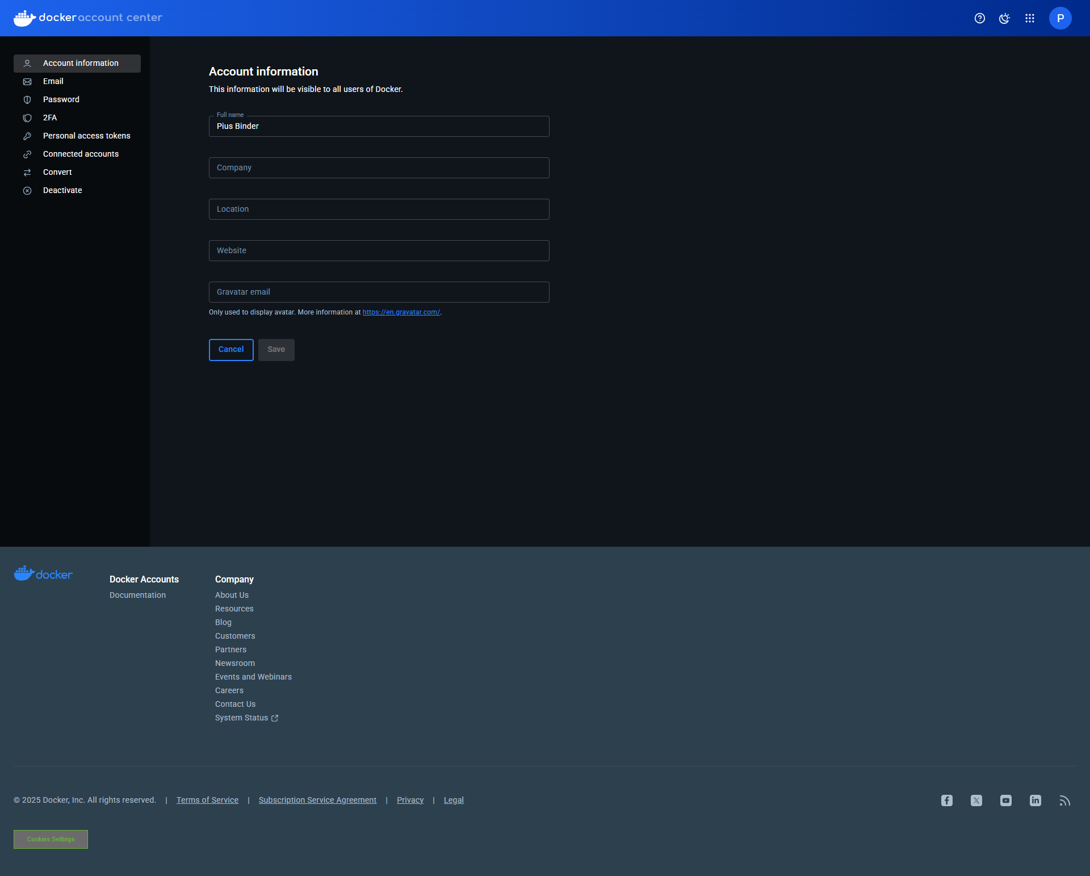Click the YouTube icon in footer
The height and width of the screenshot is (876, 1090).
1006,800
